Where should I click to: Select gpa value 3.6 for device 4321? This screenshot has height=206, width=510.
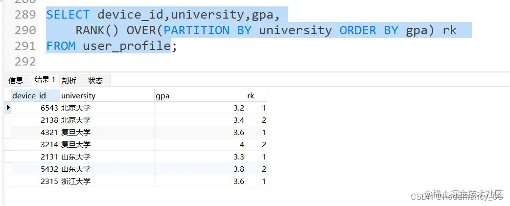click(x=200, y=132)
